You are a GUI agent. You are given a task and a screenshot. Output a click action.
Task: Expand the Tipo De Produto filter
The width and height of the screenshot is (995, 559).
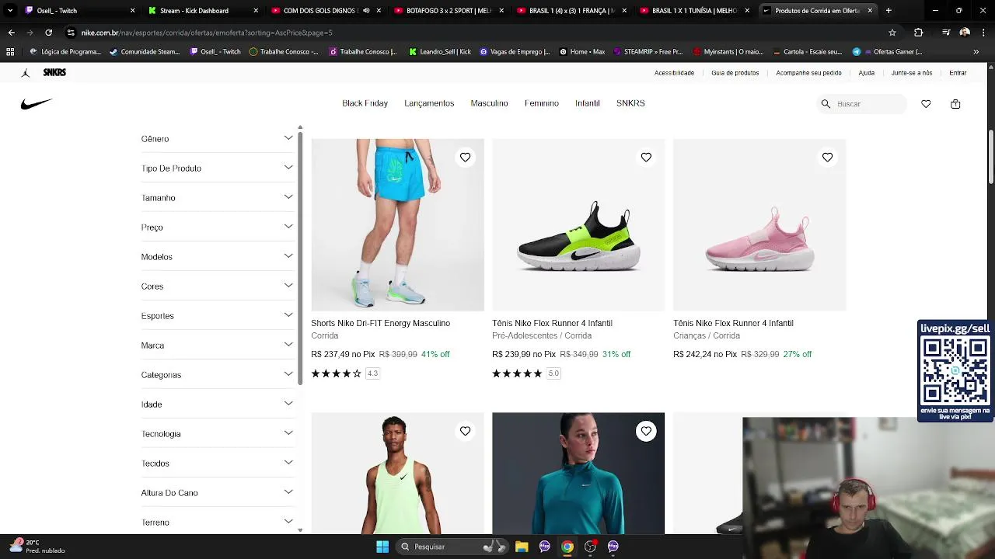(x=217, y=168)
